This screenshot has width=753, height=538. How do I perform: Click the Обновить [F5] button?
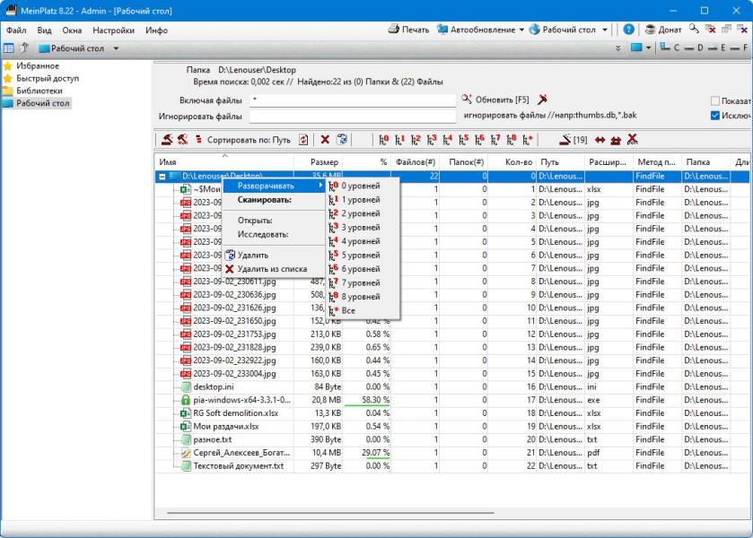495,100
